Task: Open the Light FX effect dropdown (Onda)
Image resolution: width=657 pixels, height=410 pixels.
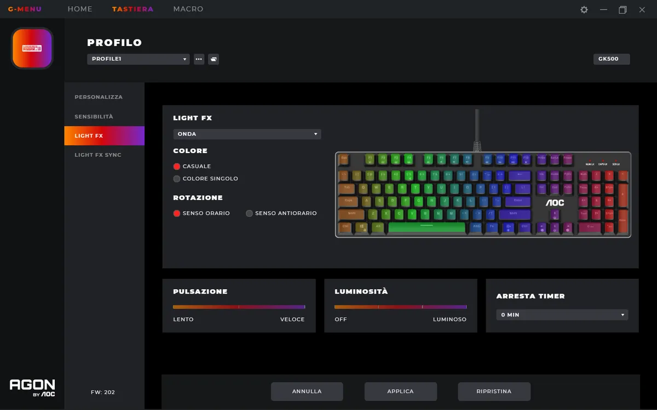Action: [247, 134]
